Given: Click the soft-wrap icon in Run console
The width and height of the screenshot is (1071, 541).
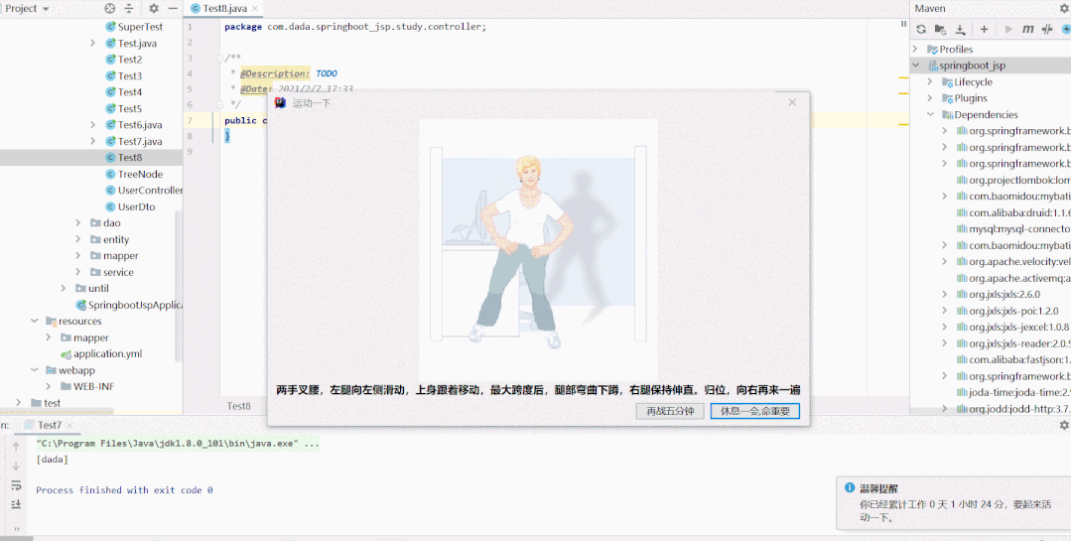Looking at the screenshot, I should click(x=16, y=485).
